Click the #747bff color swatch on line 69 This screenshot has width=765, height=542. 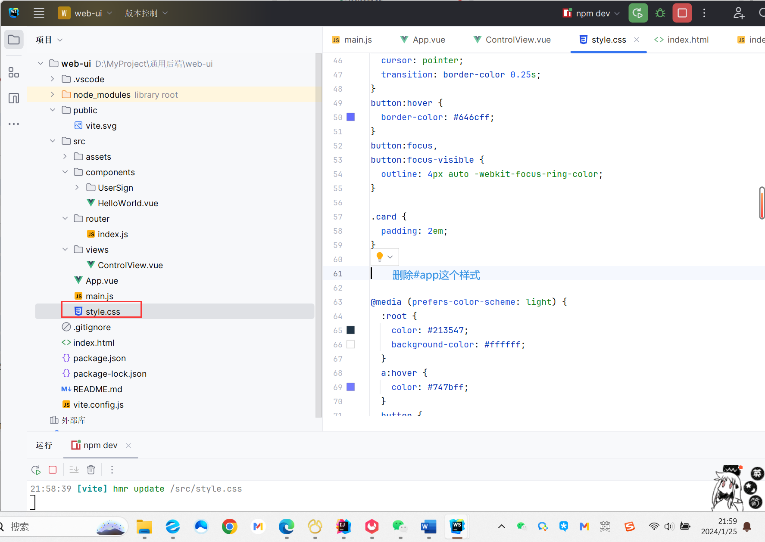(351, 387)
